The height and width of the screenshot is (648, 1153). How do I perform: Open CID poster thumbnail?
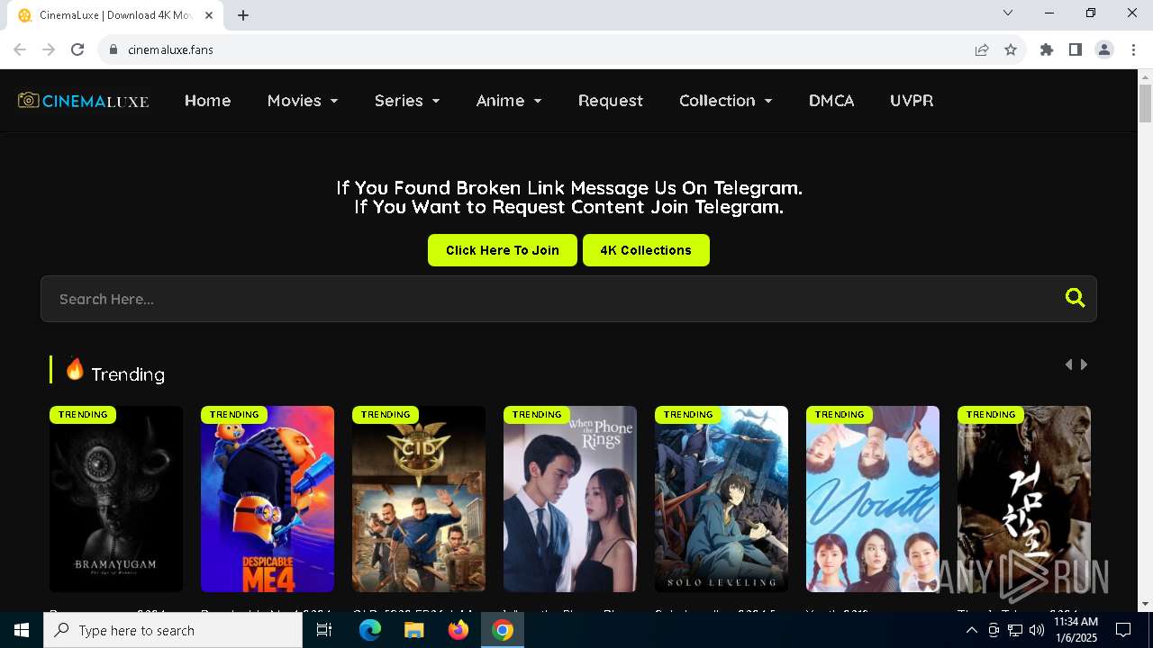point(419,499)
